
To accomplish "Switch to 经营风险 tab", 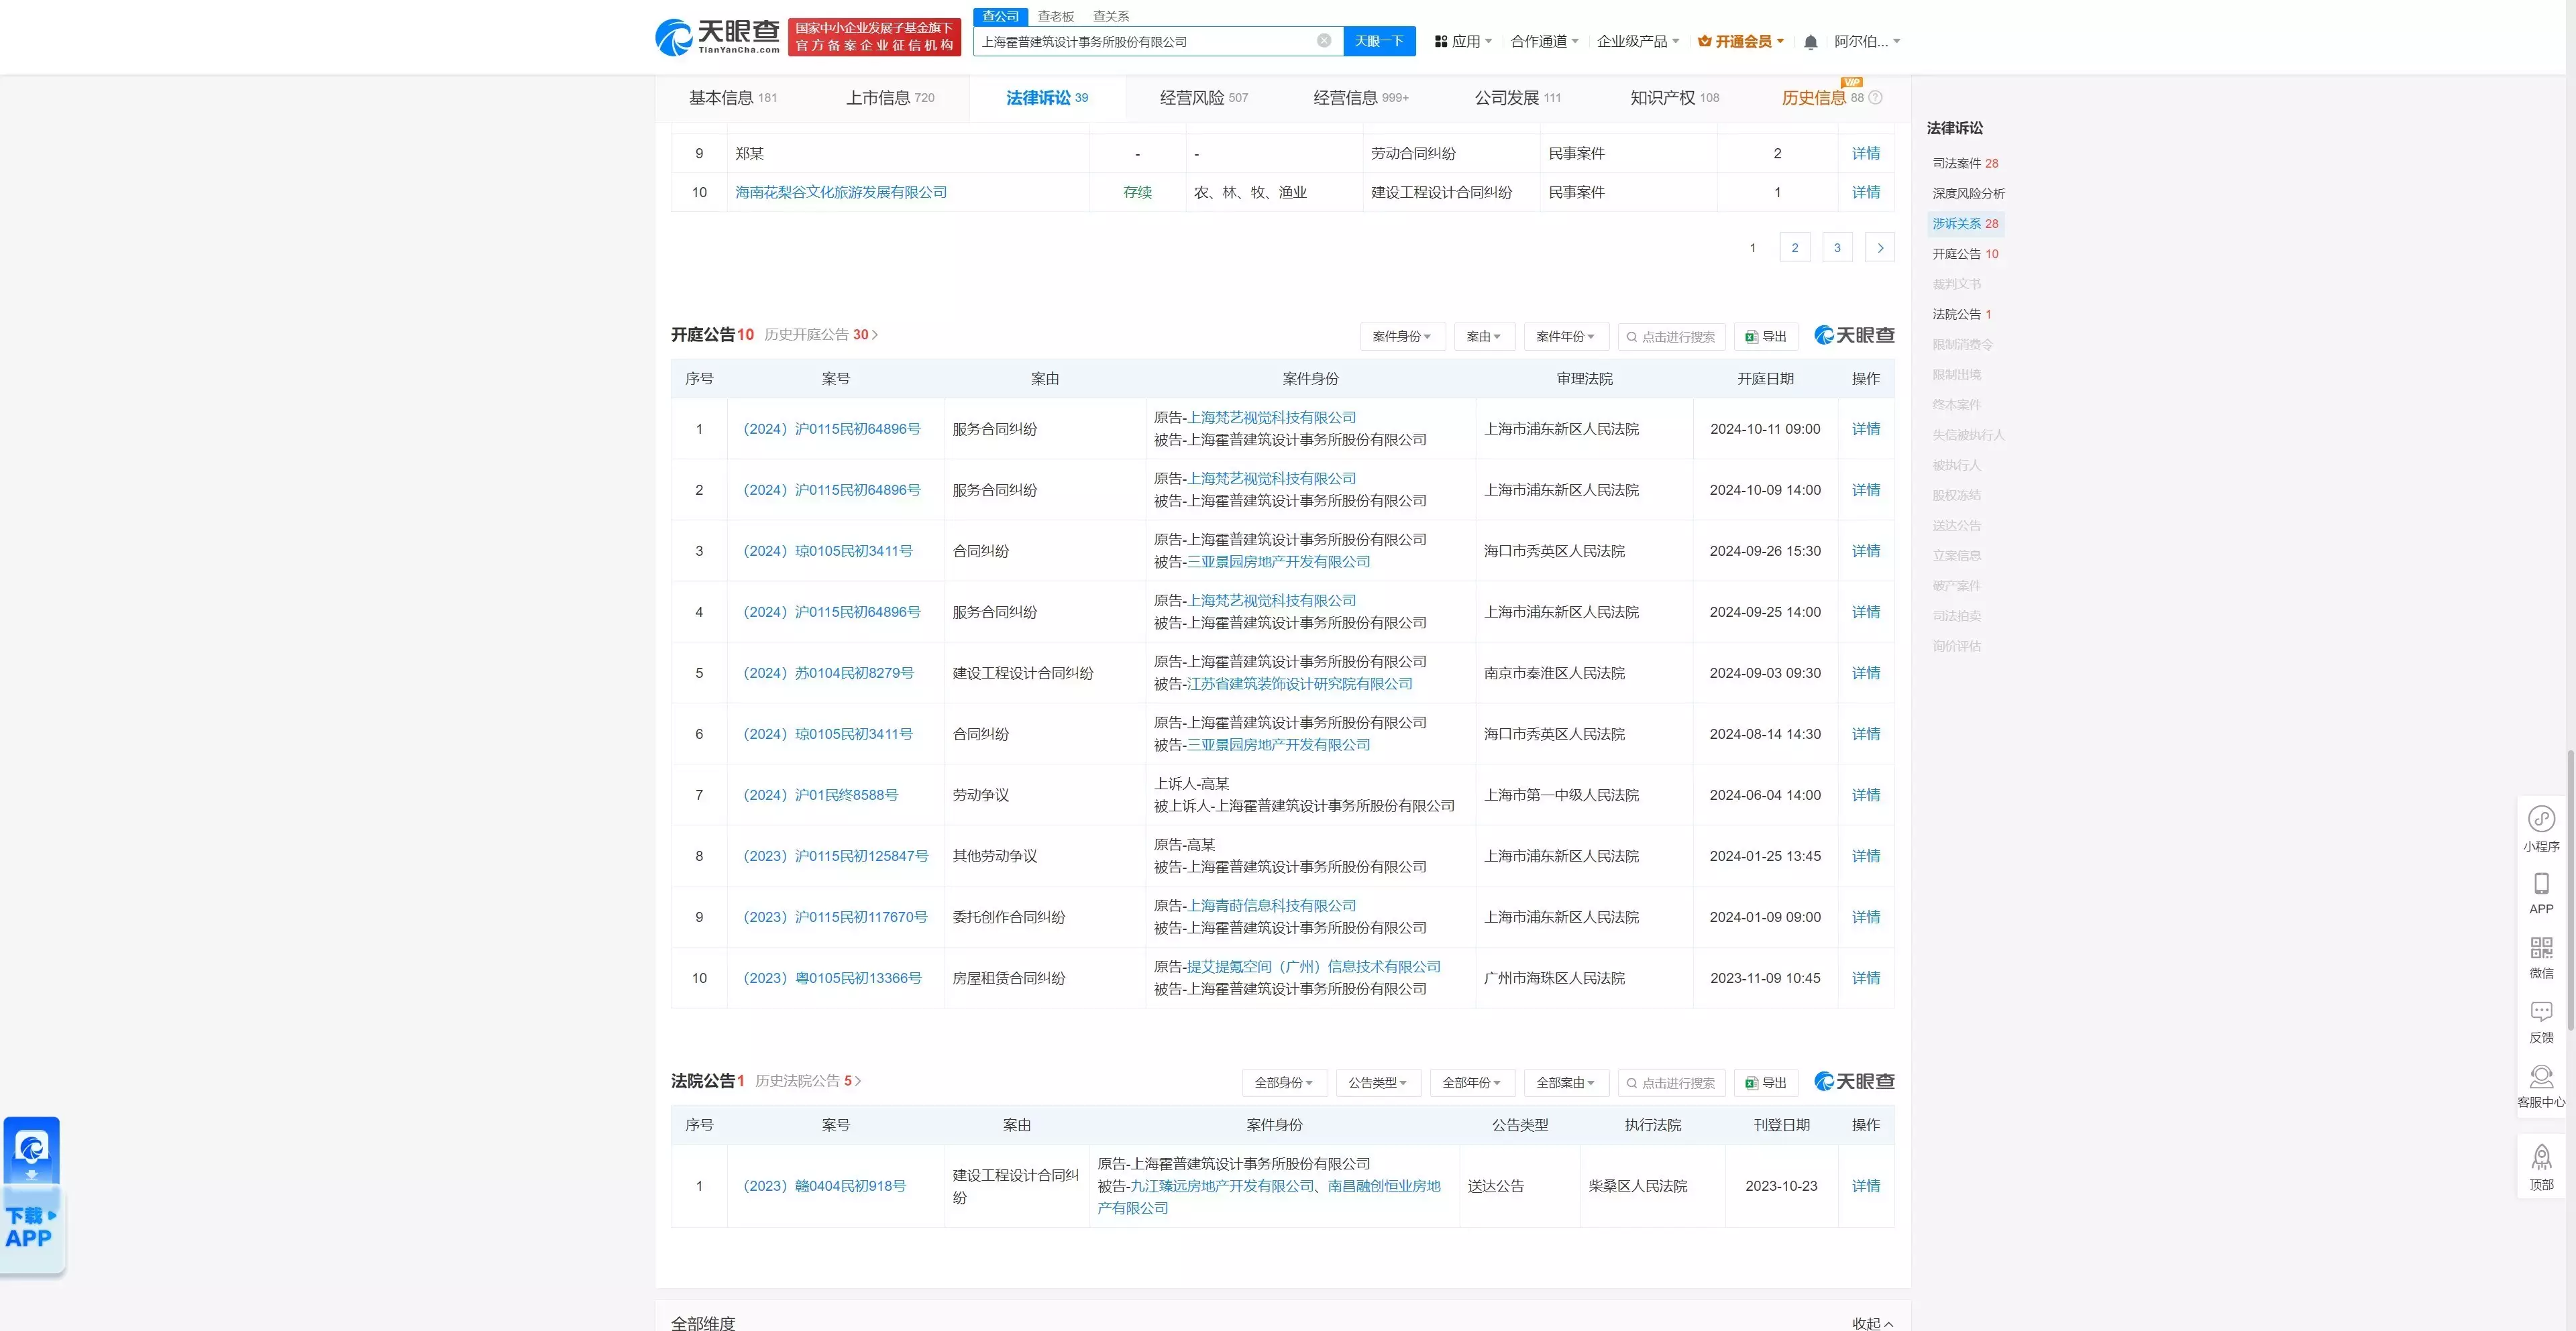I will [x=1204, y=97].
